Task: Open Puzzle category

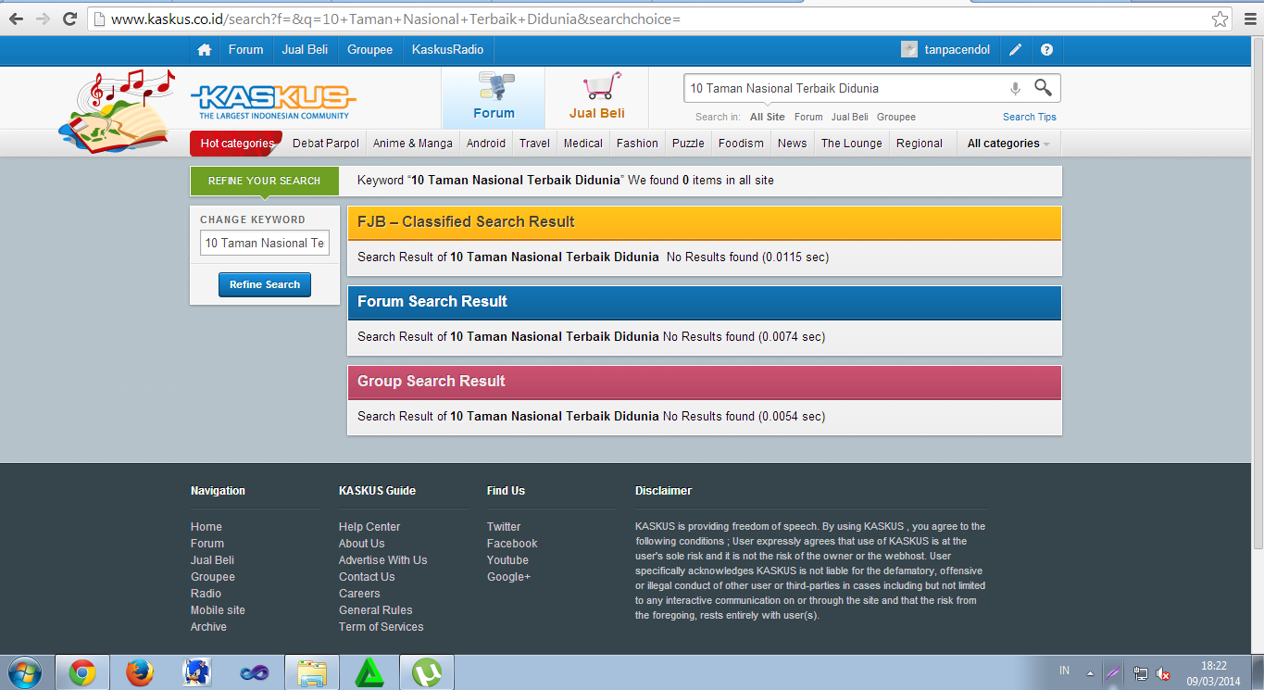Action: [688, 144]
